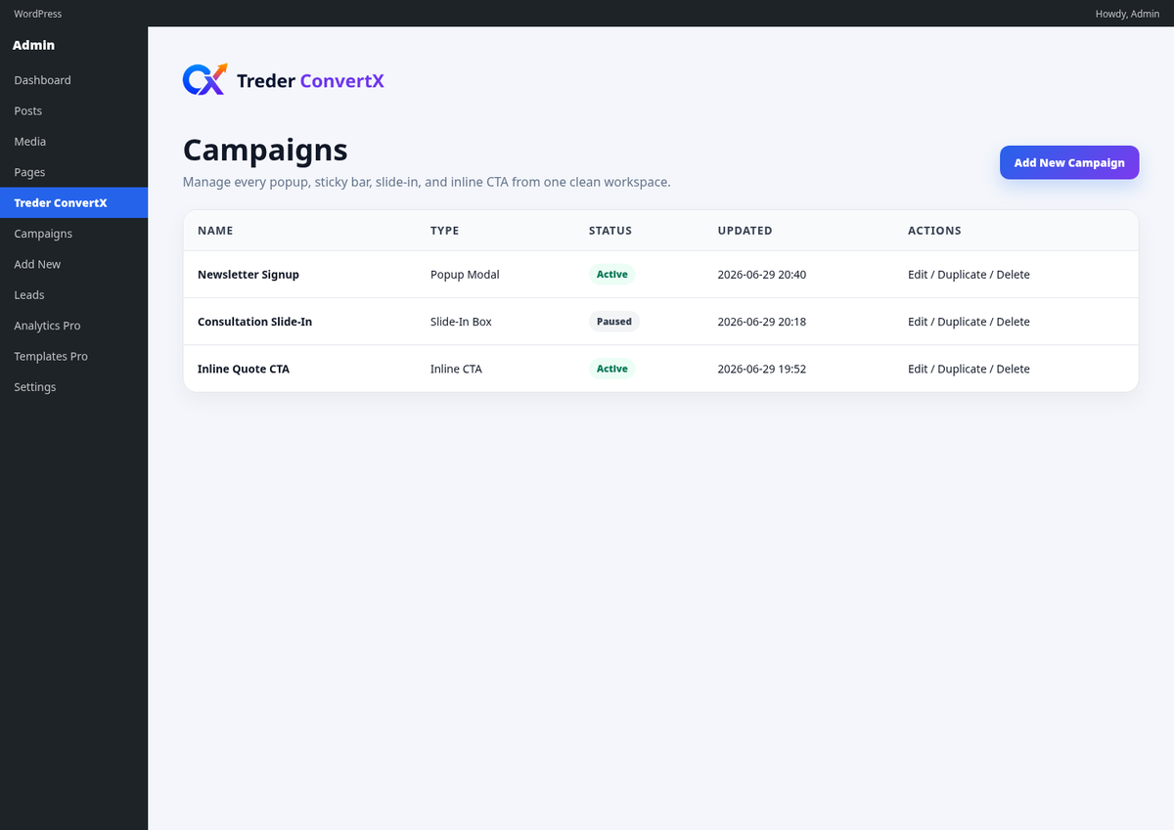The image size is (1174, 830).
Task: Click the Treder ConvertX brand name text
Action: [x=310, y=81]
